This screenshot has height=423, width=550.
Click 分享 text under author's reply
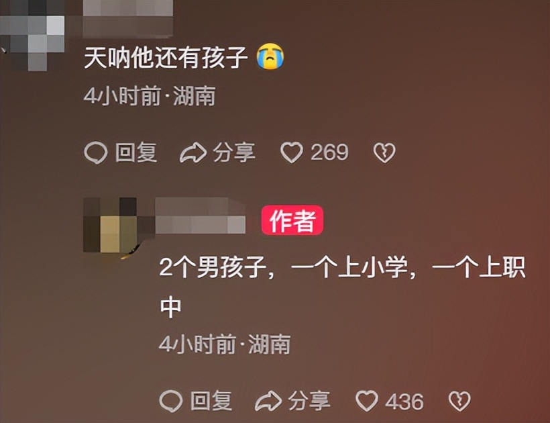309,401
